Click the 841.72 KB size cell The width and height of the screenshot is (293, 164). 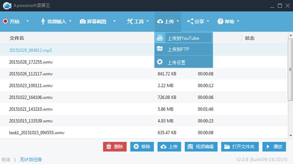coord(167,74)
